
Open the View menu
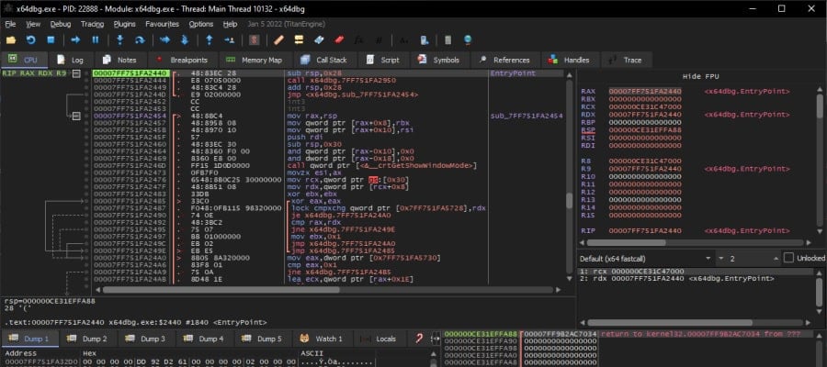click(x=33, y=24)
